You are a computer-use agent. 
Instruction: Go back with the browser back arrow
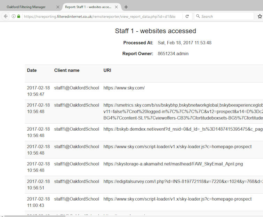point(6,16)
